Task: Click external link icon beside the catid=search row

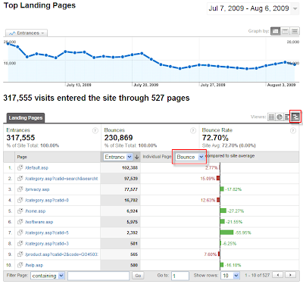Action: point(20,178)
